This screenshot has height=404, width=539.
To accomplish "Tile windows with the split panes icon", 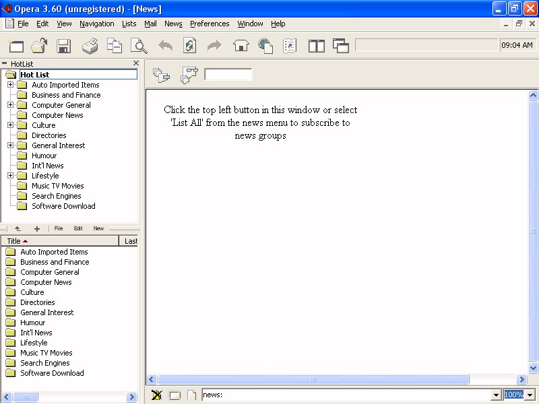I will pyautogui.click(x=316, y=46).
